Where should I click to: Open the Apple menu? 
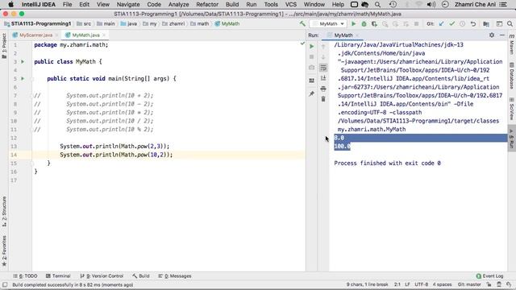click(10, 4)
